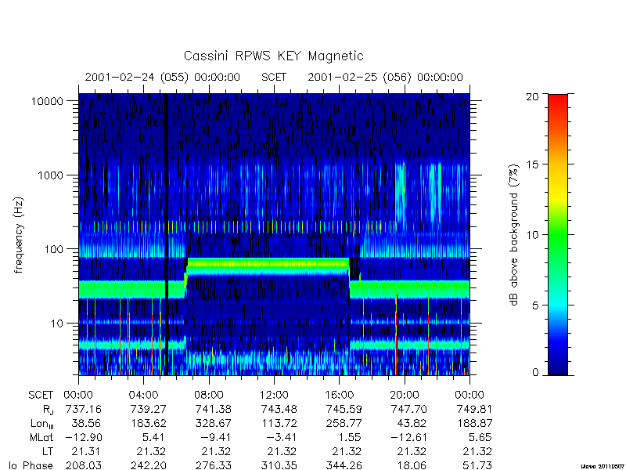Click the MLat value -12.61
Screen dimensions: 626x470
pos(408,438)
